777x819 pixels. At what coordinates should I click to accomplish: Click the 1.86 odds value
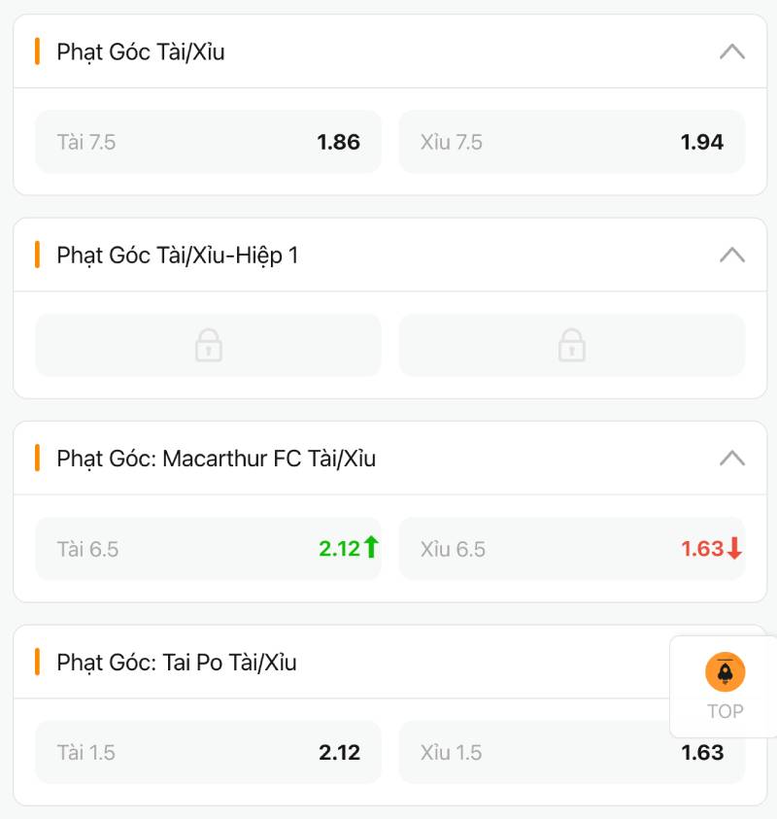click(x=338, y=142)
